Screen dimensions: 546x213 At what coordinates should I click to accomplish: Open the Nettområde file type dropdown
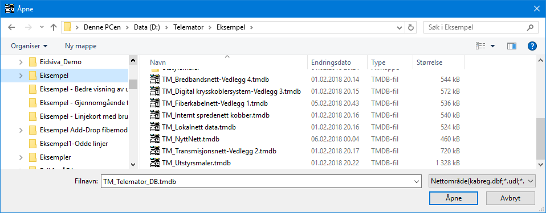tap(482, 181)
